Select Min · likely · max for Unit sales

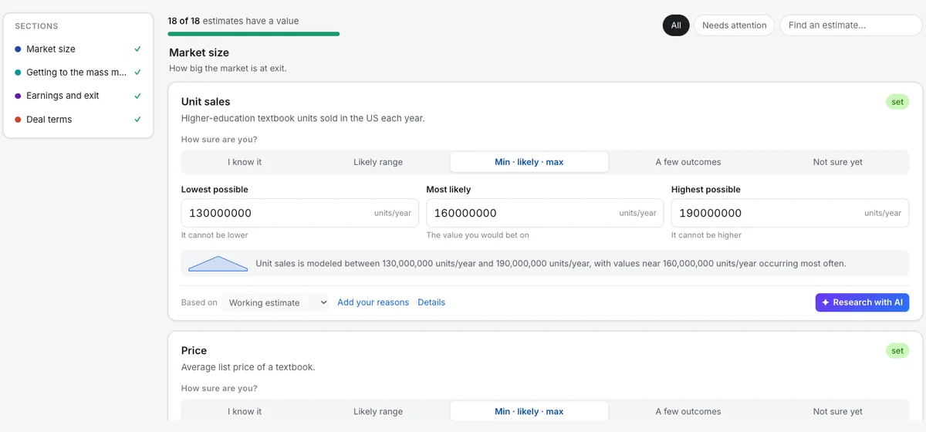coord(529,162)
